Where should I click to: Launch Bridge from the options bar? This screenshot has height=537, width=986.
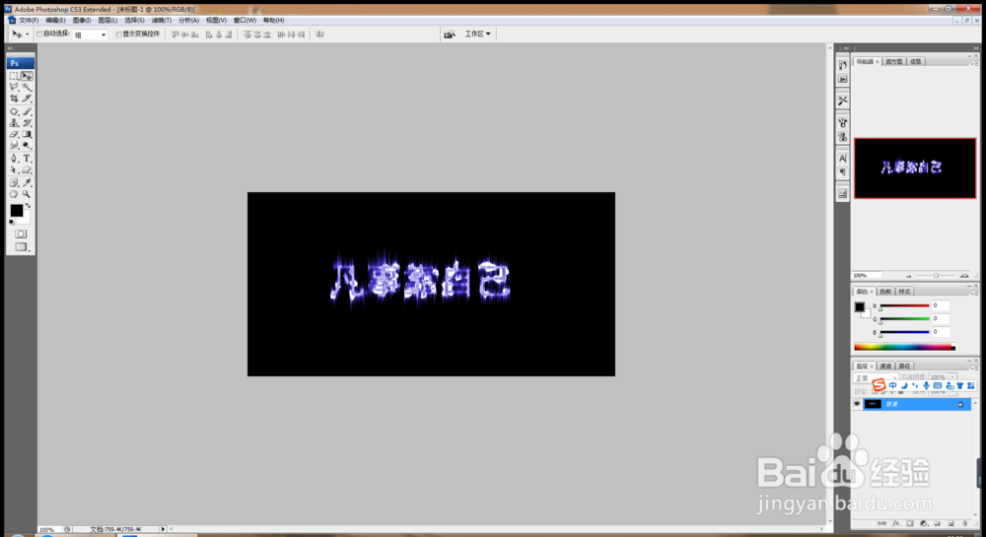click(449, 34)
